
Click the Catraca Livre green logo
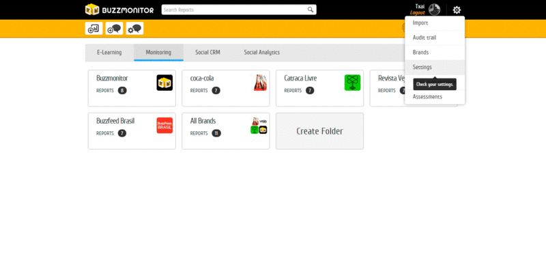click(352, 83)
